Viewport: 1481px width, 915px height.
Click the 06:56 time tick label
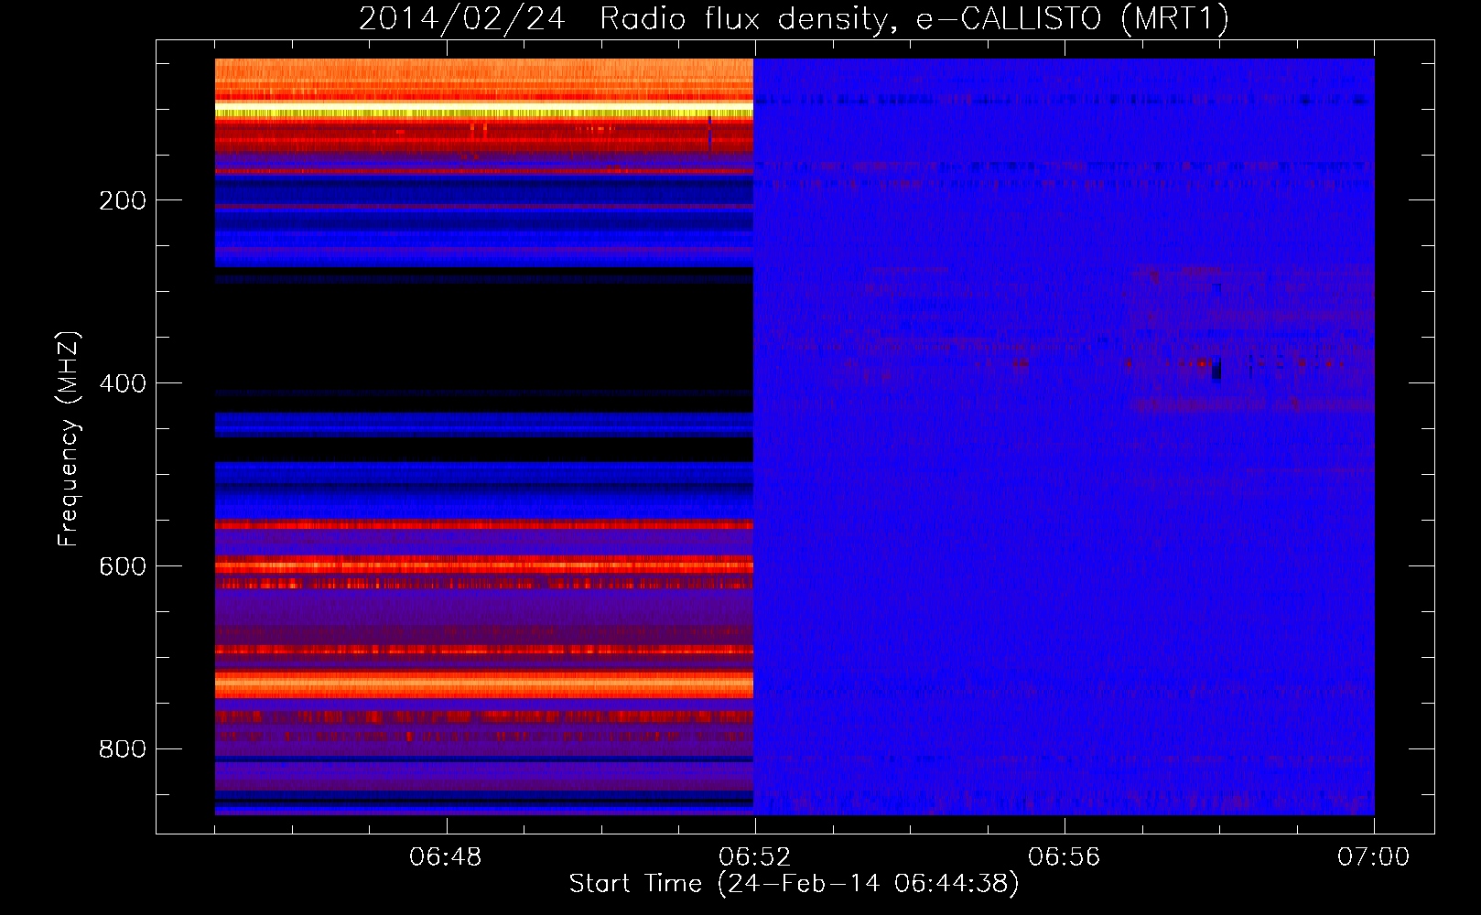1065,857
